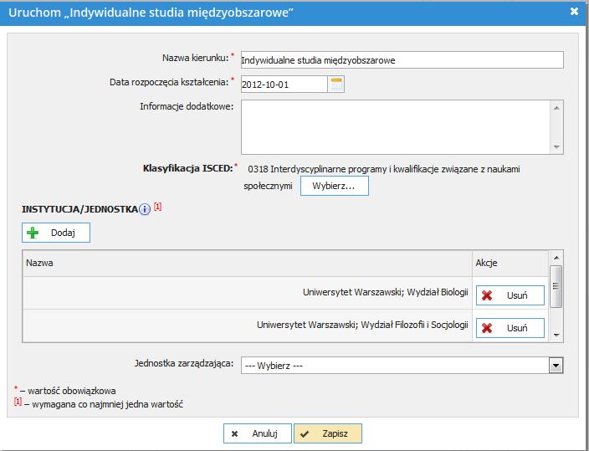Click Wybierz... to choose ISCED classification

pos(335,186)
